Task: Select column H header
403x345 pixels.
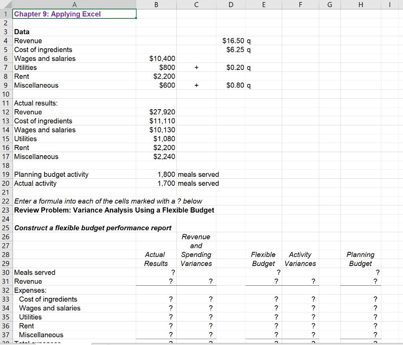Action: coord(360,4)
